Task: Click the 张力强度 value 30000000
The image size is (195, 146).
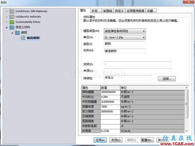Action: coord(110,111)
